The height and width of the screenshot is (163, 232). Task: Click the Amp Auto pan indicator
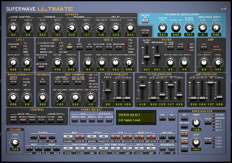(212, 46)
